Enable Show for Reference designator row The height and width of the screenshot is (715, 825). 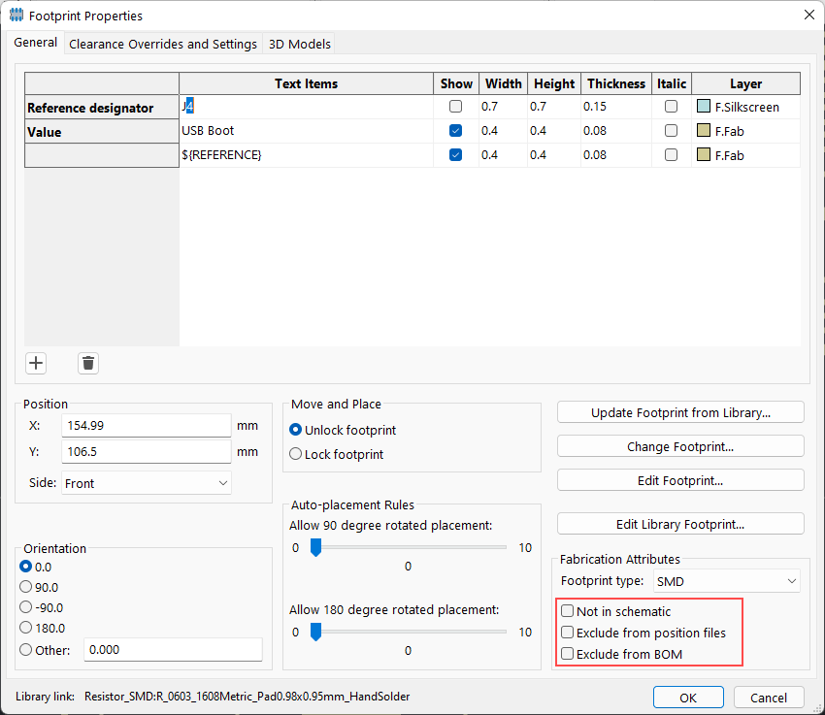(x=455, y=106)
